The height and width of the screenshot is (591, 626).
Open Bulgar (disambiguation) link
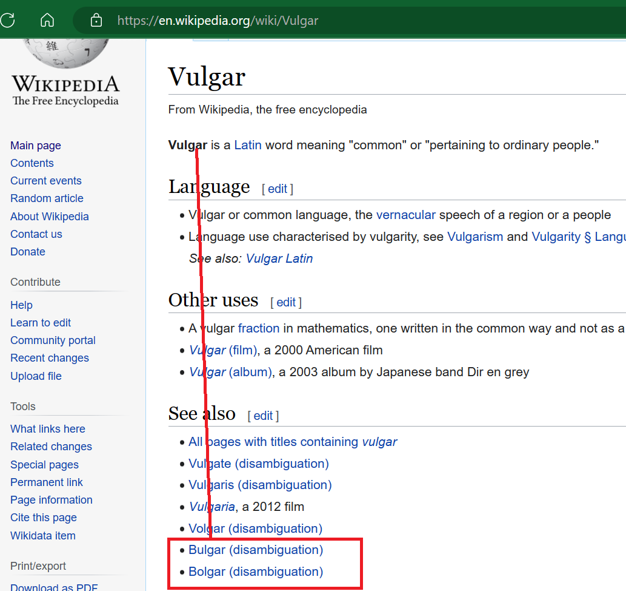[256, 550]
